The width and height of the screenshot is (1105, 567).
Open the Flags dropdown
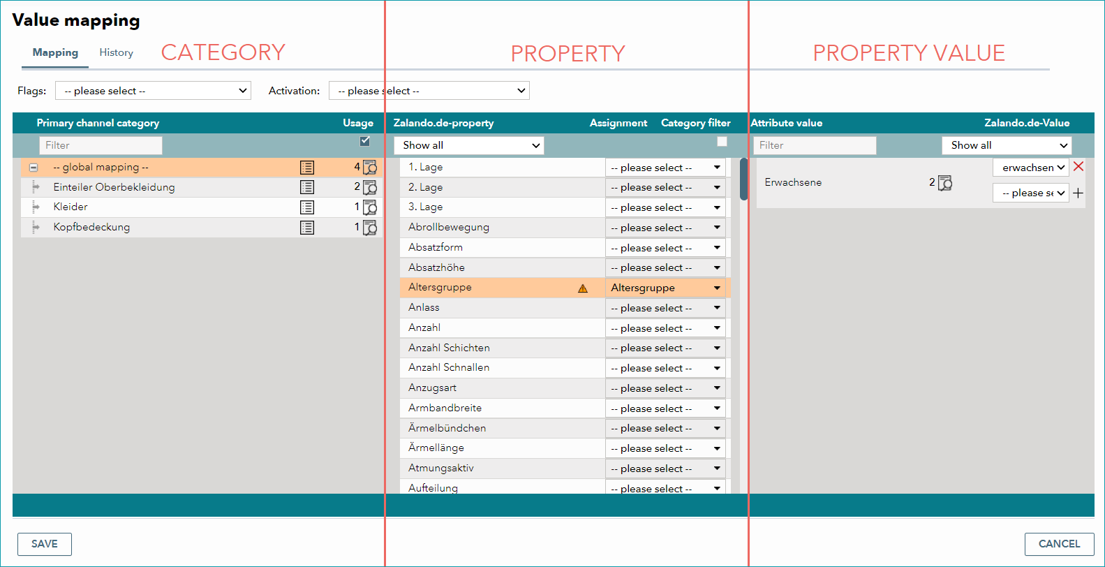pos(154,91)
